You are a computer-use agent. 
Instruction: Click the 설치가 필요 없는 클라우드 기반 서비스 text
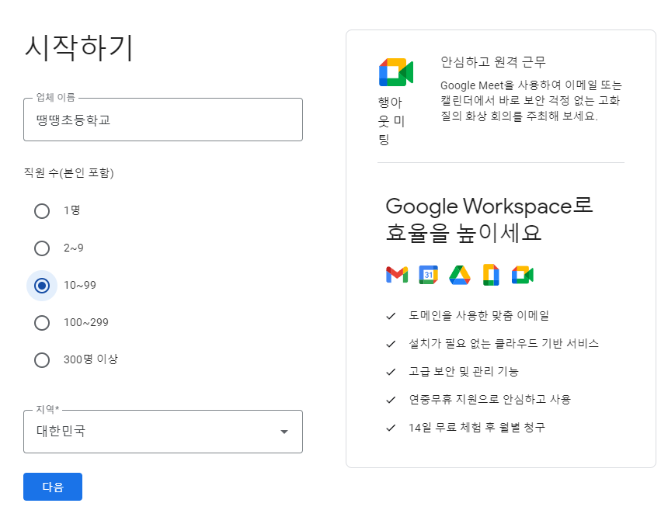pos(504,344)
